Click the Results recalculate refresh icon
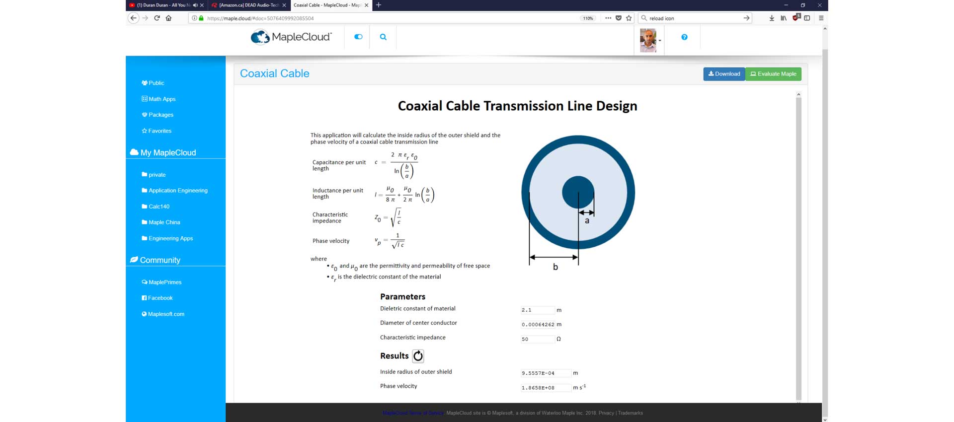The image size is (954, 422). [418, 356]
